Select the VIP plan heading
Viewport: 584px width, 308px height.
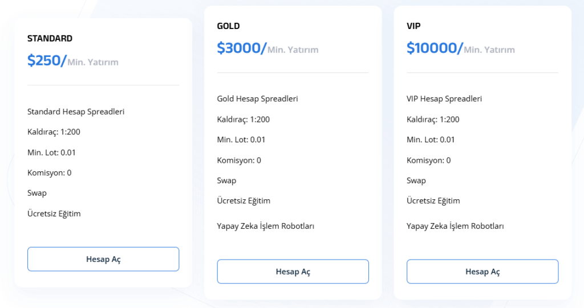[413, 26]
